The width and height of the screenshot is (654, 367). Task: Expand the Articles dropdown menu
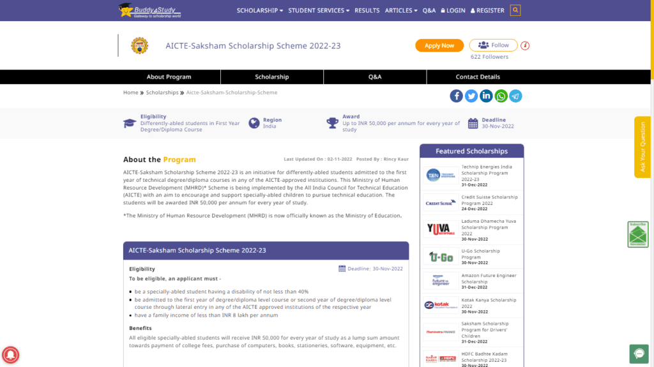click(401, 10)
